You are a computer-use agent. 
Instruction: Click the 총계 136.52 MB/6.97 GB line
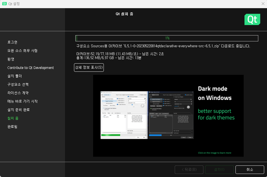(109, 58)
